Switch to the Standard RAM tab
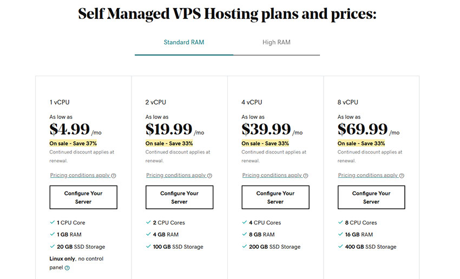Image resolution: width=460 pixels, height=279 pixels. (184, 42)
